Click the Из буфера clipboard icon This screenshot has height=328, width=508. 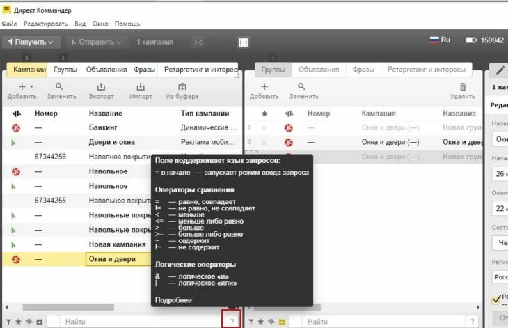(182, 87)
